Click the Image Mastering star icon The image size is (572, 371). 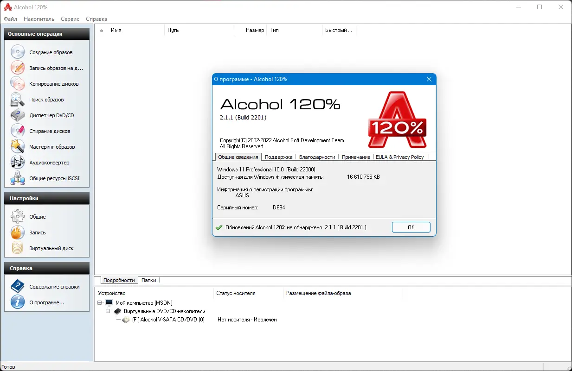[17, 147]
